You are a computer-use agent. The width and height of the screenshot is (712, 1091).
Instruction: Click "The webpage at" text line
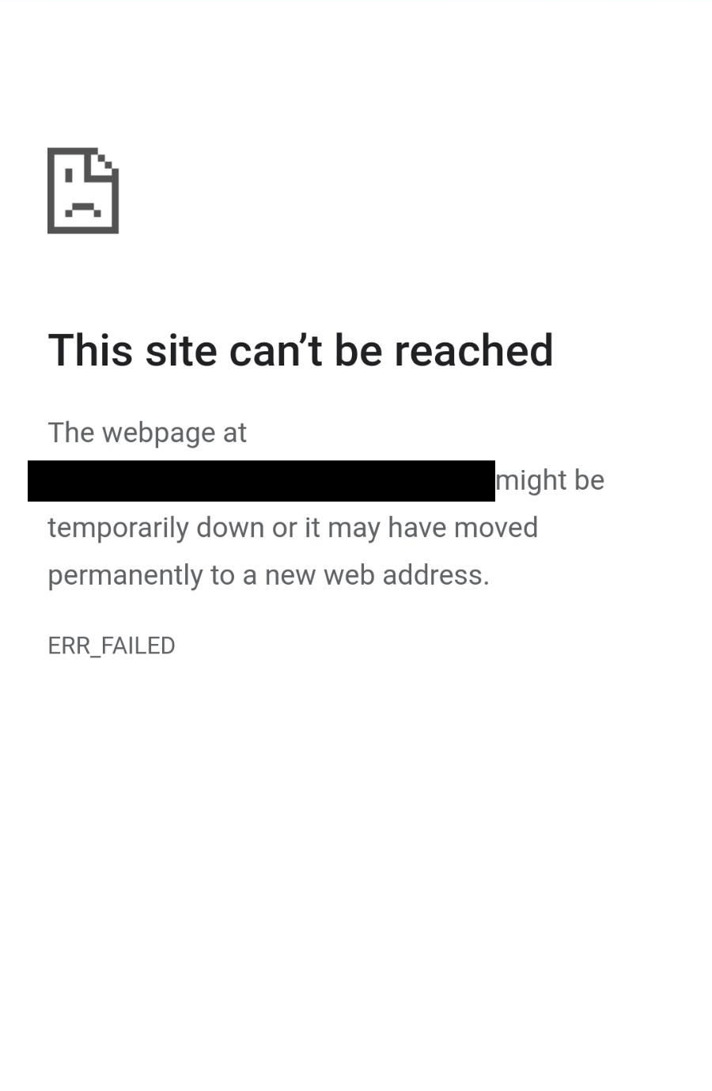pyautogui.click(x=147, y=433)
